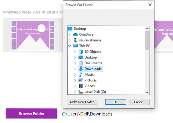Click the Cancel button

pyautogui.click(x=139, y=102)
